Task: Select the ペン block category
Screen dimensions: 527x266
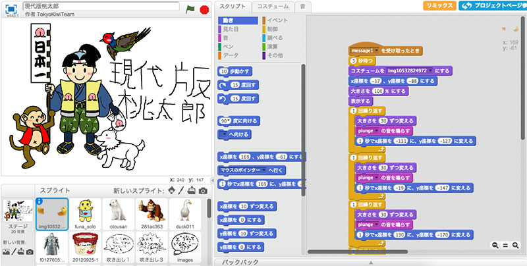Action: click(x=238, y=47)
